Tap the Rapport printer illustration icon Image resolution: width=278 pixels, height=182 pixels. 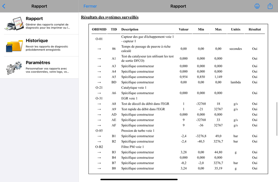tap(14, 24)
